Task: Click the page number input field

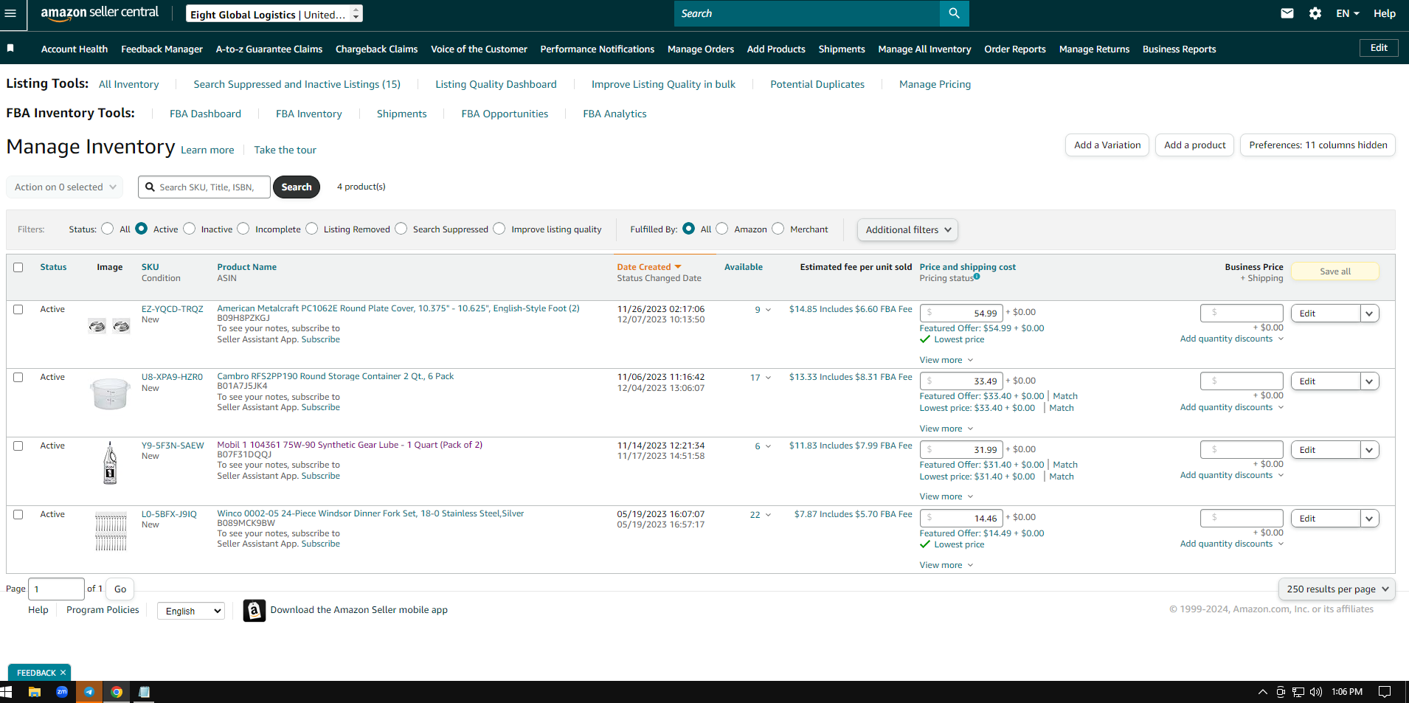Action: 56,589
